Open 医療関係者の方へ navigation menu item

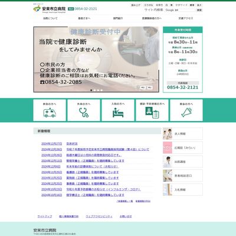tap(152, 18)
